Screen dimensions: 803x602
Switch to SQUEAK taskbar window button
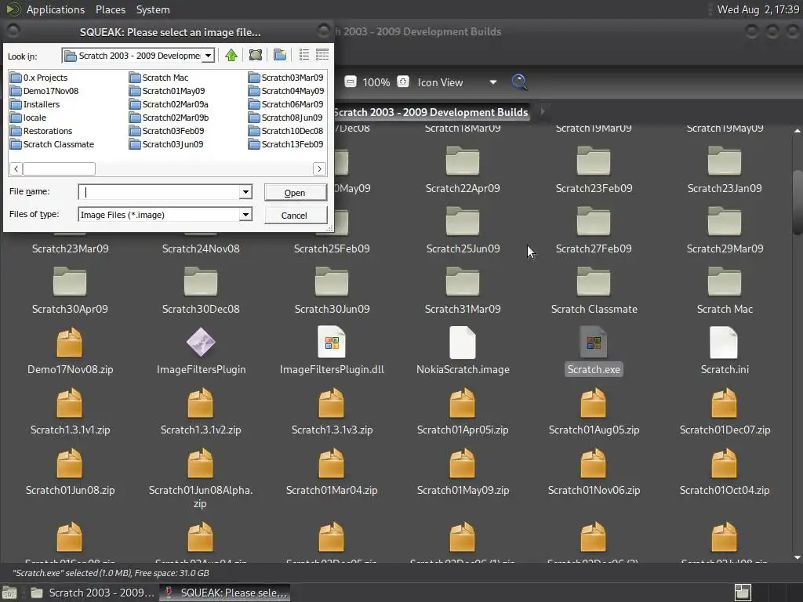coord(224,593)
